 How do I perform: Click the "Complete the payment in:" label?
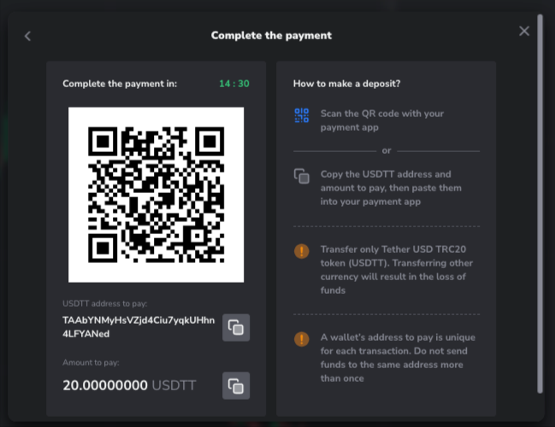tap(120, 84)
